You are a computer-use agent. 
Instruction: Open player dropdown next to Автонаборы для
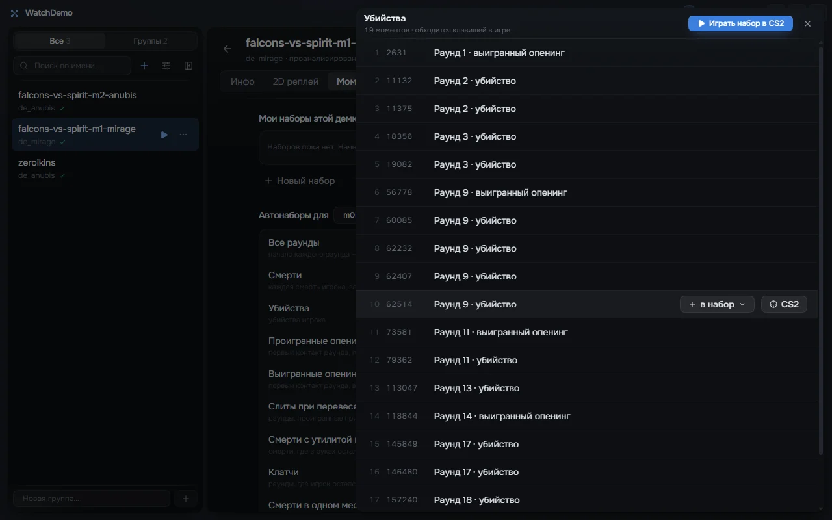(x=345, y=215)
